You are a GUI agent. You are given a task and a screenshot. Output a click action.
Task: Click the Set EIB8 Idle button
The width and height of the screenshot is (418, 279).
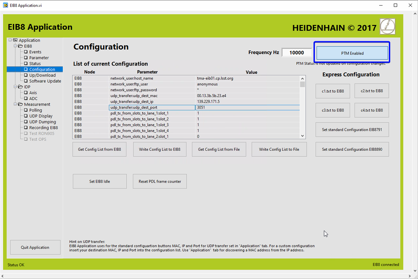(x=100, y=181)
